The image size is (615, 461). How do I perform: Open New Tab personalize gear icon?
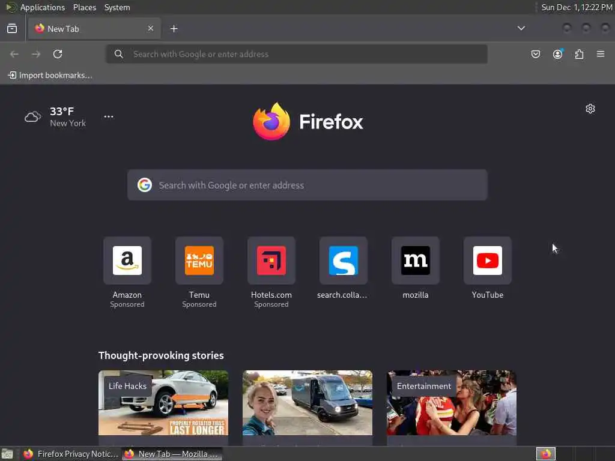click(x=590, y=109)
